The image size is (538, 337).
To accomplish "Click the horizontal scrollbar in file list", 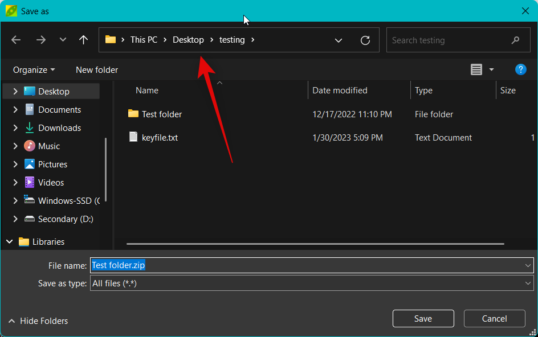I will click(315, 244).
